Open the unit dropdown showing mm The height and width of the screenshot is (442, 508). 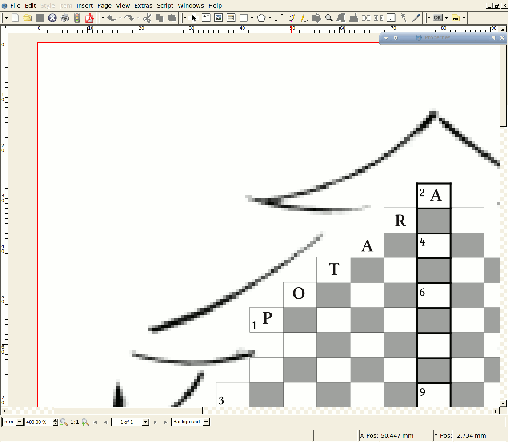13,422
